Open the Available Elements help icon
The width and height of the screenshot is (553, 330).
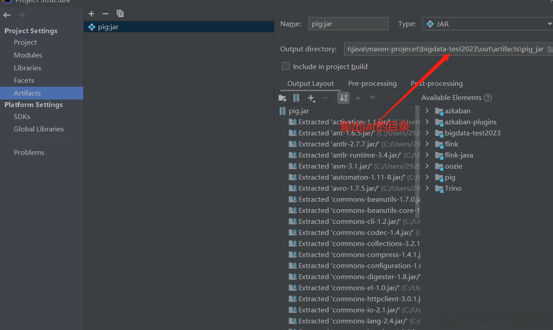point(488,98)
